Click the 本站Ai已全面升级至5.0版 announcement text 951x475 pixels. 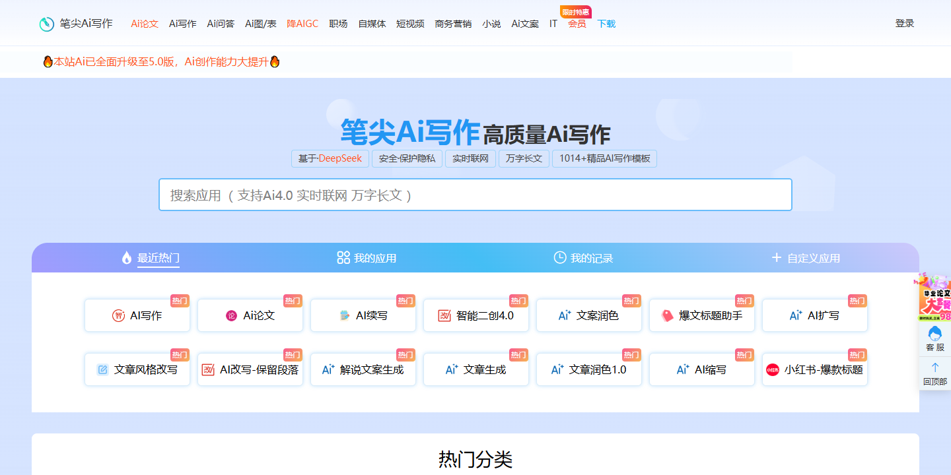(x=162, y=62)
